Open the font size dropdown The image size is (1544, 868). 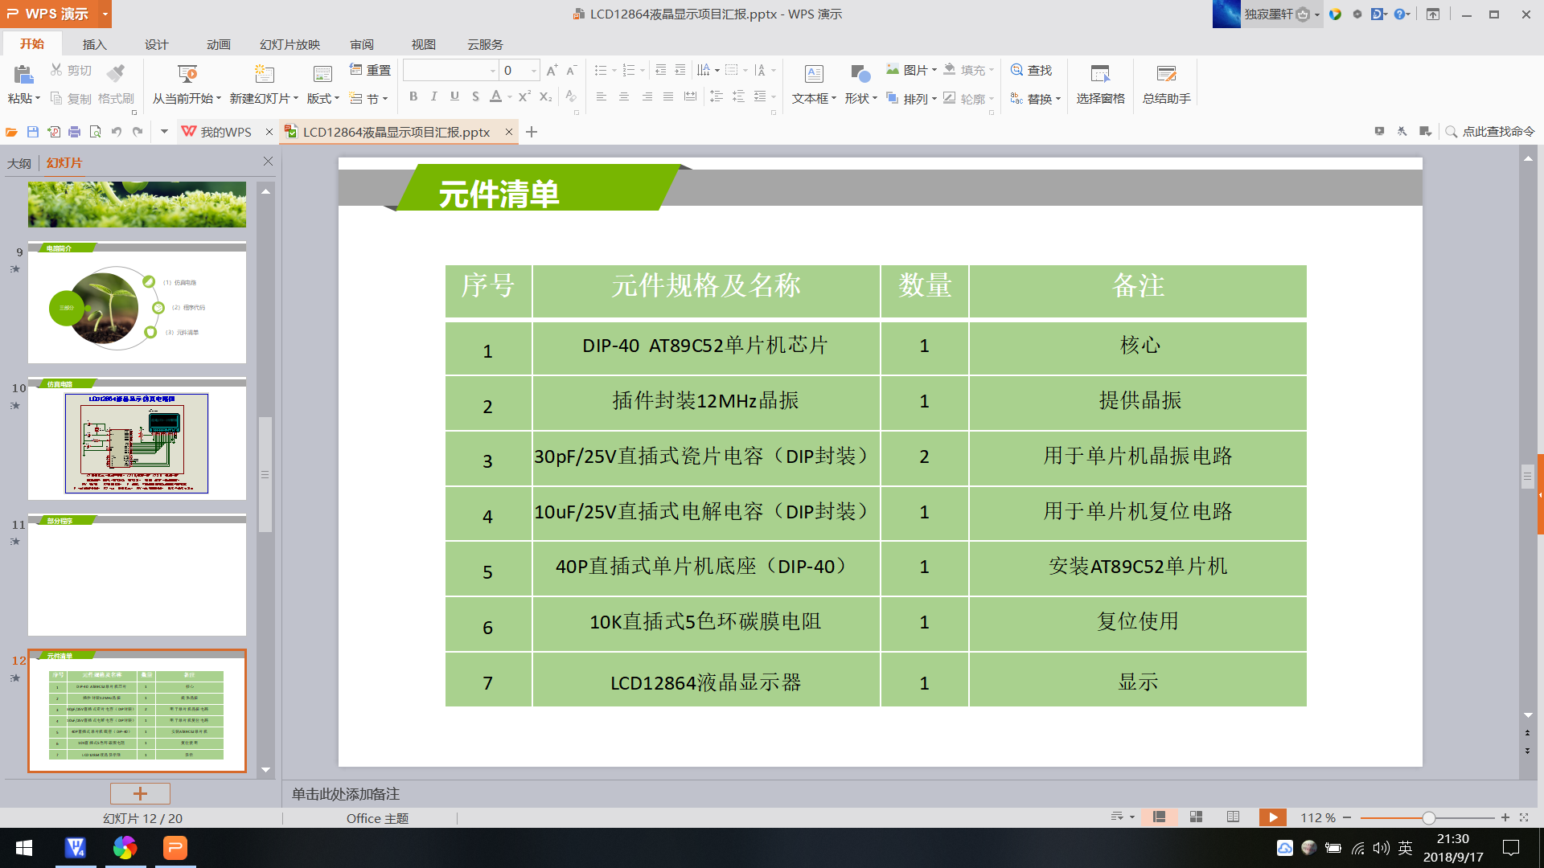pos(534,71)
